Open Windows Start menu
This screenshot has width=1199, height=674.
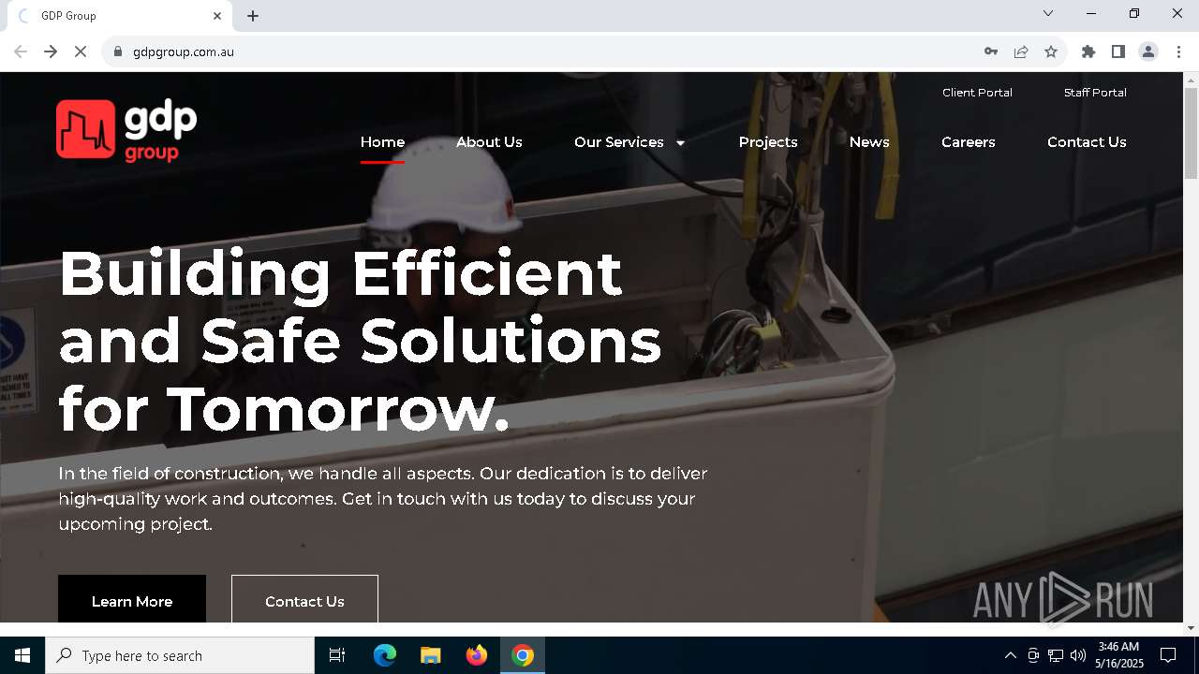pos(22,655)
